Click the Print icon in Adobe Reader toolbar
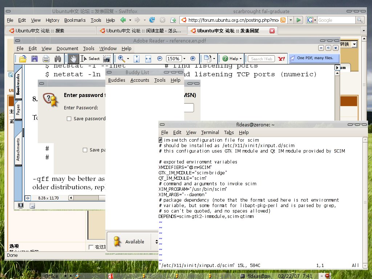Image resolution: width=372 pixels, height=279 pixels. point(46,58)
